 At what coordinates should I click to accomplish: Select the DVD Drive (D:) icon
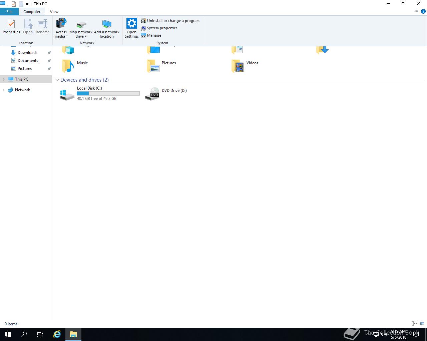pyautogui.click(x=152, y=94)
